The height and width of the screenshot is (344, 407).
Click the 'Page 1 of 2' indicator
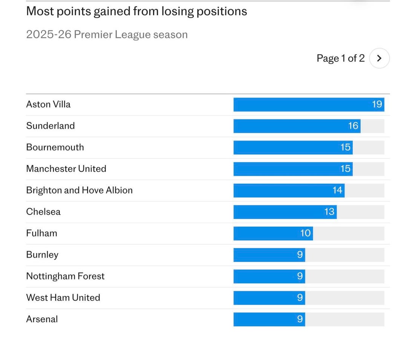340,58
